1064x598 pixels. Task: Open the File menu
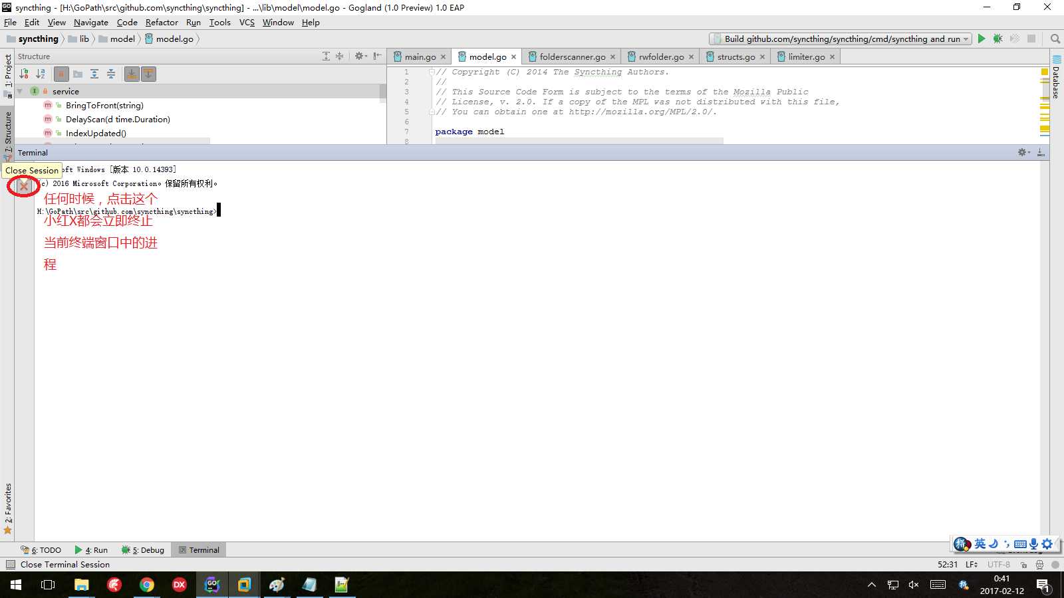(10, 22)
